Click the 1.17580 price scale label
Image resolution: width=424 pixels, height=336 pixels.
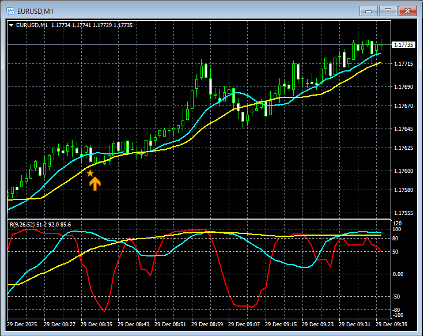pos(403,190)
